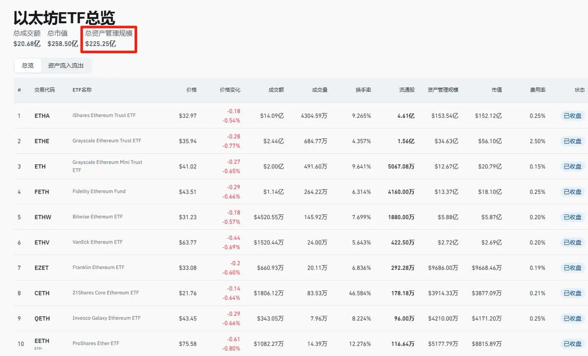The height and width of the screenshot is (356, 588).
Task: Click ETHE price change -0.77%
Action: (232, 146)
